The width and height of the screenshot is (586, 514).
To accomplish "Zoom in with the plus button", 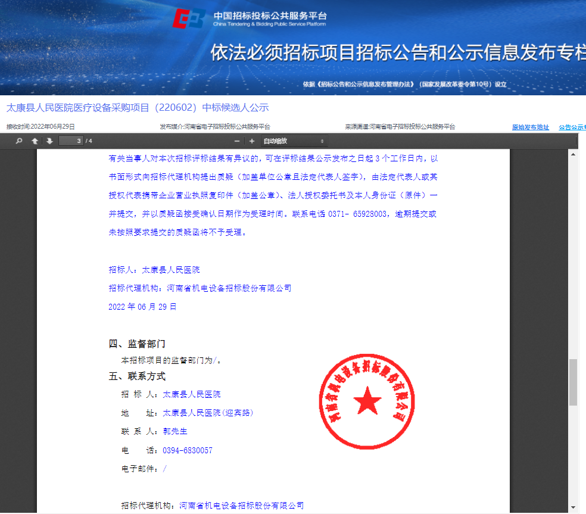I will tap(252, 141).
